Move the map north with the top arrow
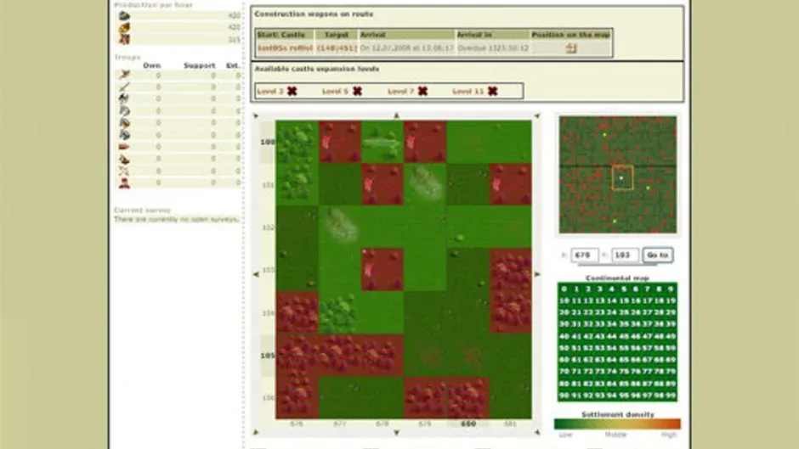This screenshot has height=449, width=799. tap(396, 115)
